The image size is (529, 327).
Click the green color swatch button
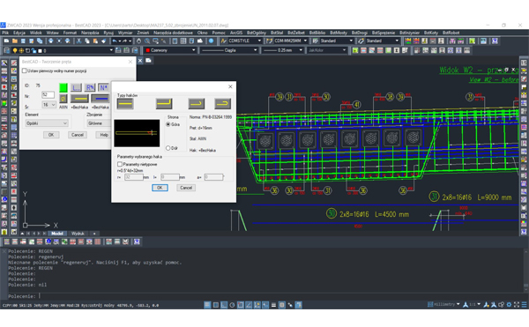coord(63,87)
